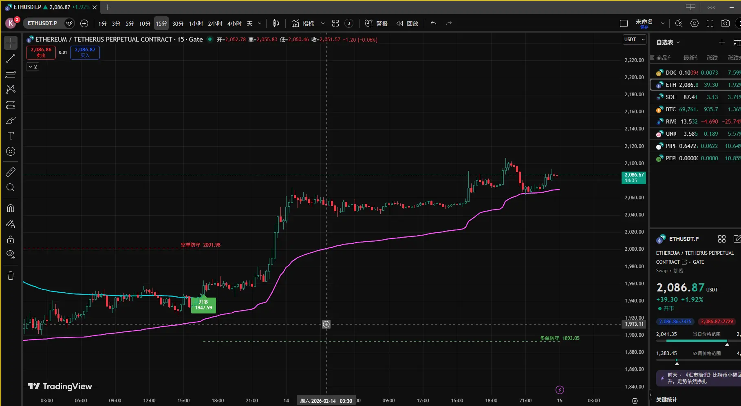Open the time axis settings gear
This screenshot has height=406, width=741.
click(x=635, y=401)
